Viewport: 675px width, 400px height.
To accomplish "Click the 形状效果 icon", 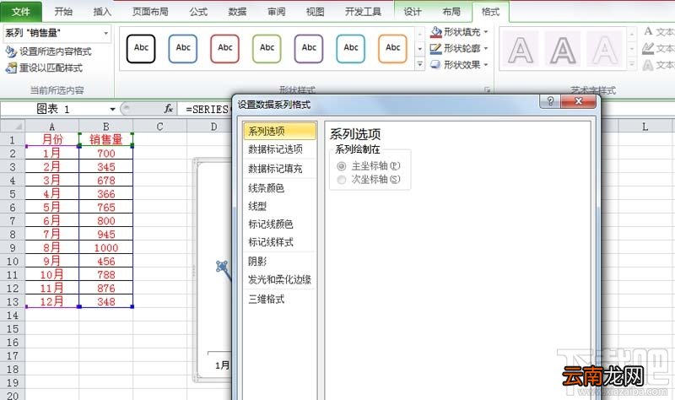I will pos(435,65).
